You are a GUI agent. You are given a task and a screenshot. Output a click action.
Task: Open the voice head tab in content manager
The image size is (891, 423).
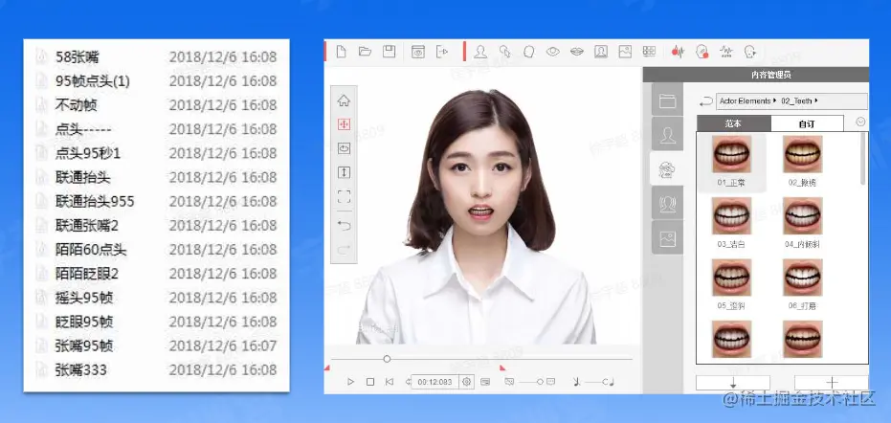point(667,204)
